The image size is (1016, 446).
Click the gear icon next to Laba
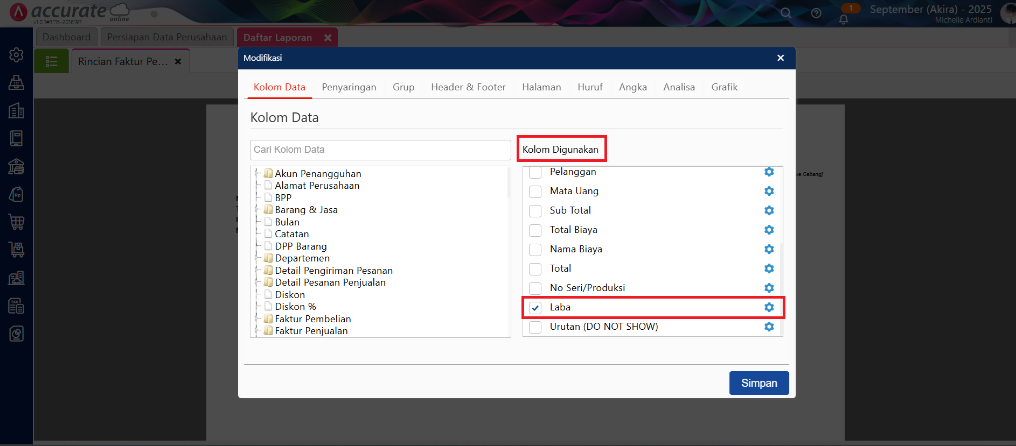coord(769,307)
